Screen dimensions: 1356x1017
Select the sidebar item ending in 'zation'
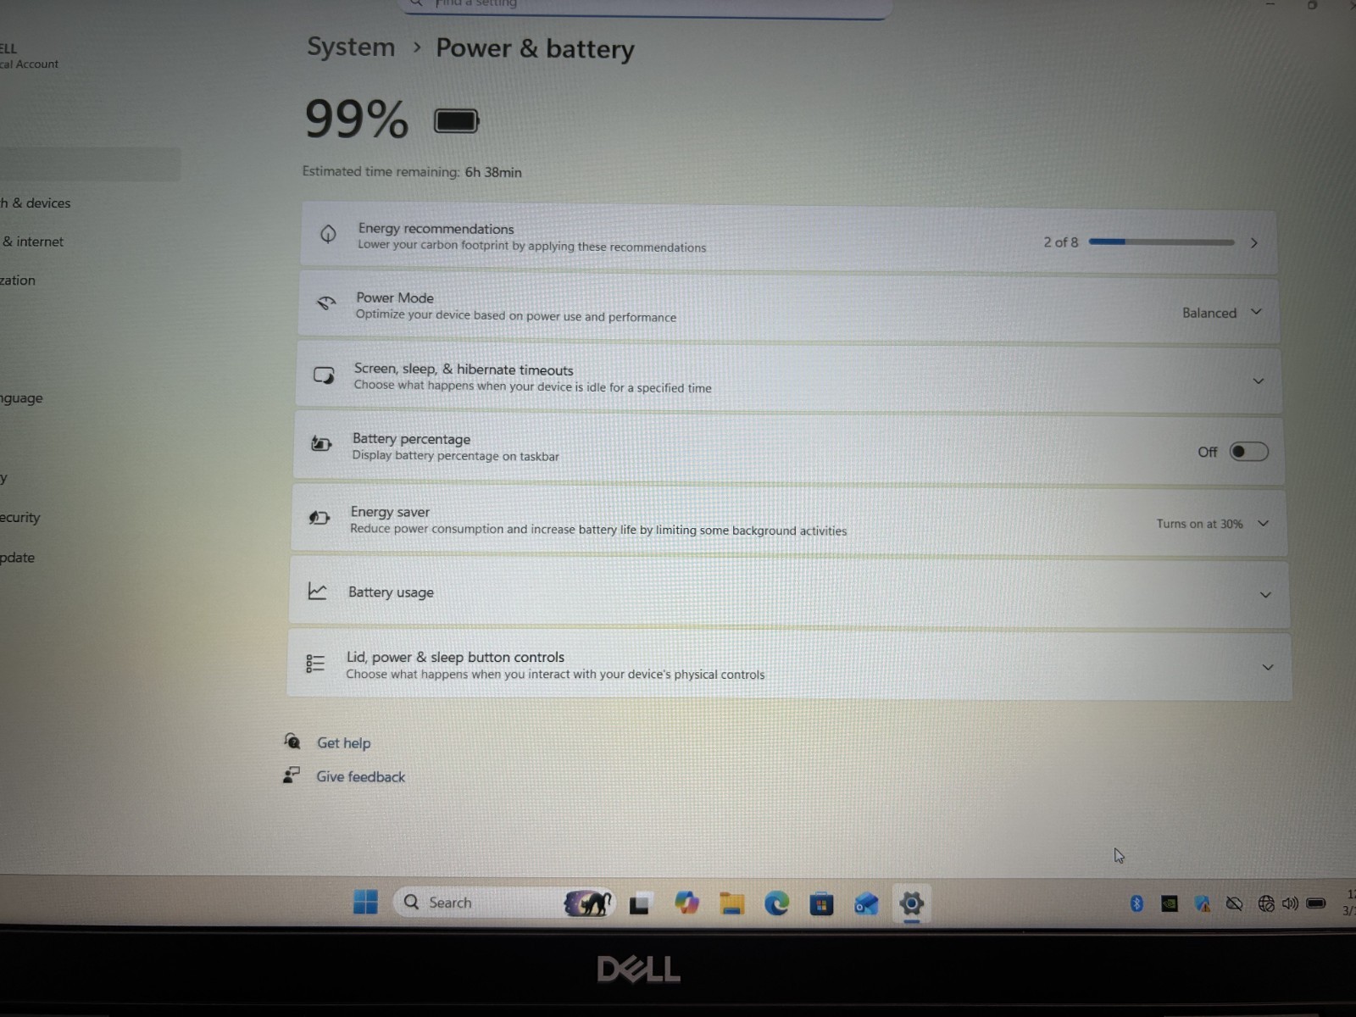pos(18,281)
